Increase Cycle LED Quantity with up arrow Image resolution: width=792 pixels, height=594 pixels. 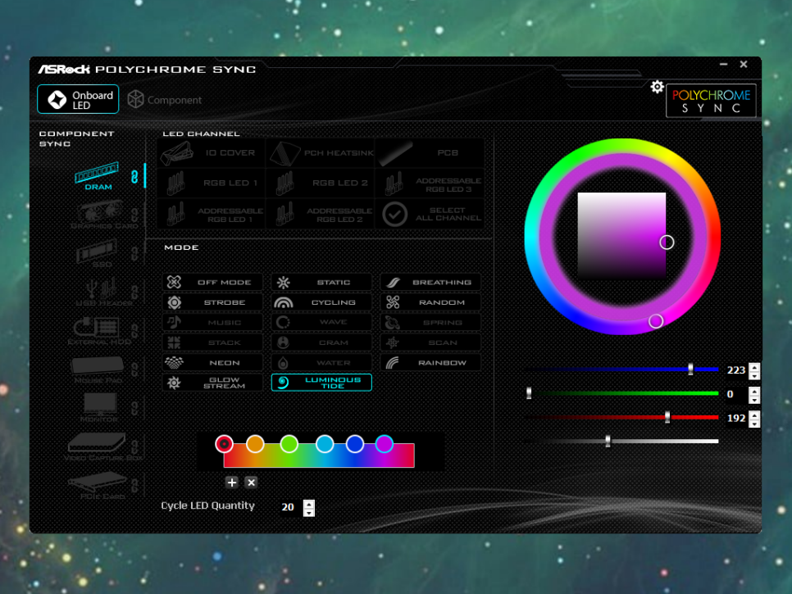pyautogui.click(x=309, y=503)
